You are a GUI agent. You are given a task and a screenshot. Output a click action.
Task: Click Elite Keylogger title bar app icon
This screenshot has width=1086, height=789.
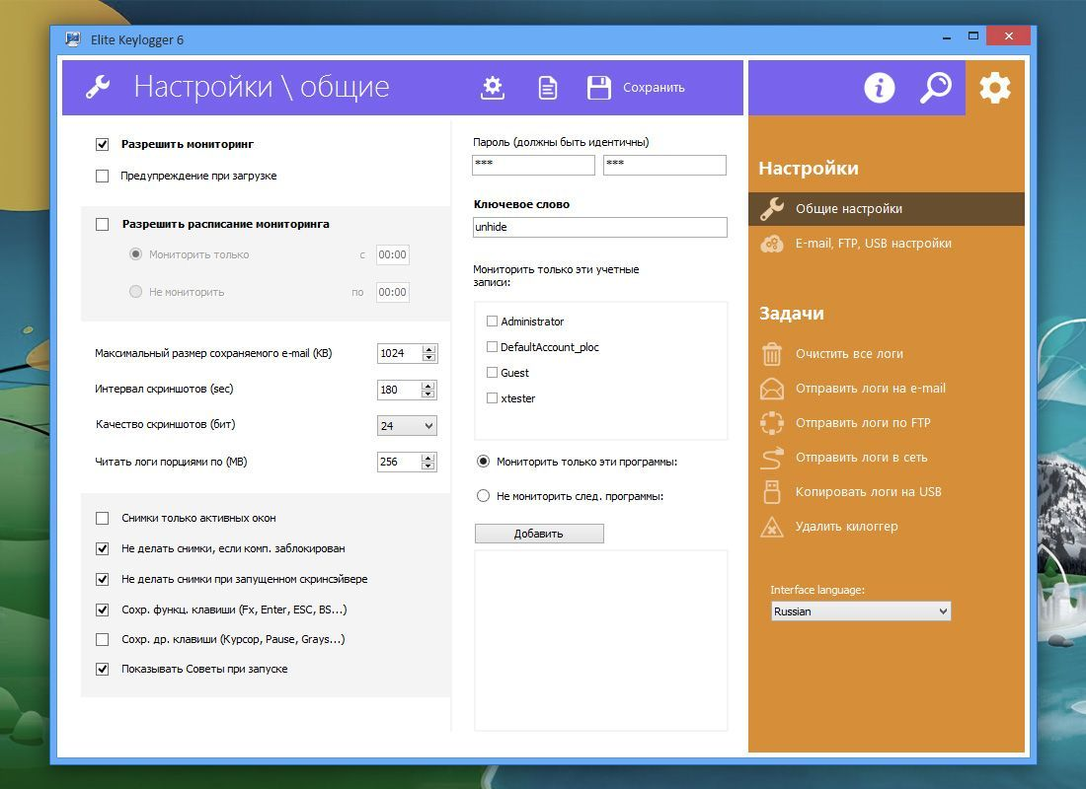click(x=73, y=39)
